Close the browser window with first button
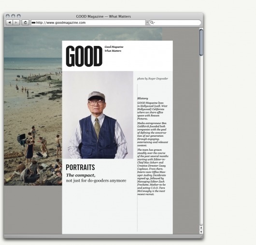The image size is (256, 245). pos(8,16)
